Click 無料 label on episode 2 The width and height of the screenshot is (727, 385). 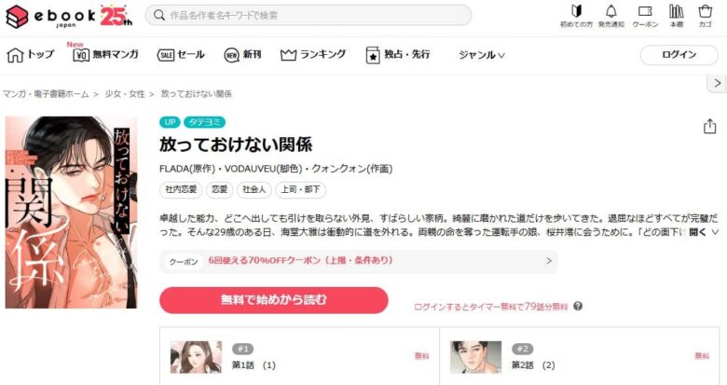point(702,356)
